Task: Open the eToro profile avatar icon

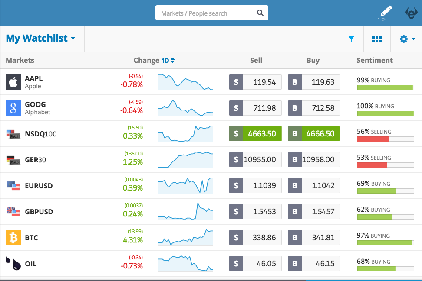Action: (411, 13)
